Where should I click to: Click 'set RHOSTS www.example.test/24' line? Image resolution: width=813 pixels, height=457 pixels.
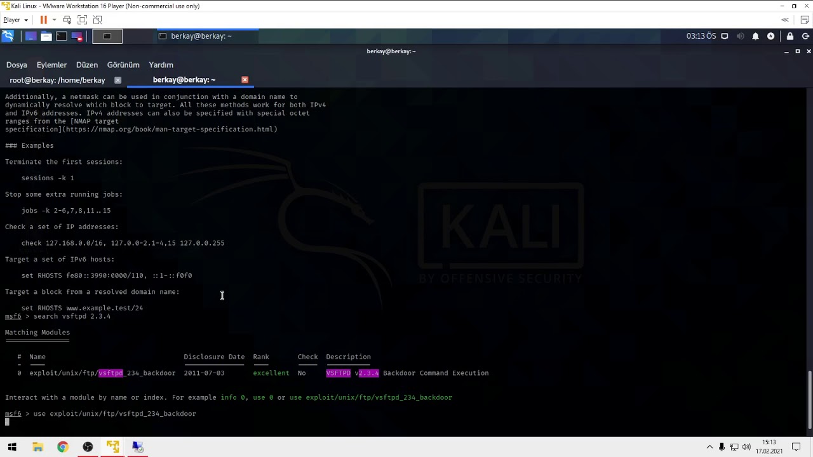pos(82,308)
